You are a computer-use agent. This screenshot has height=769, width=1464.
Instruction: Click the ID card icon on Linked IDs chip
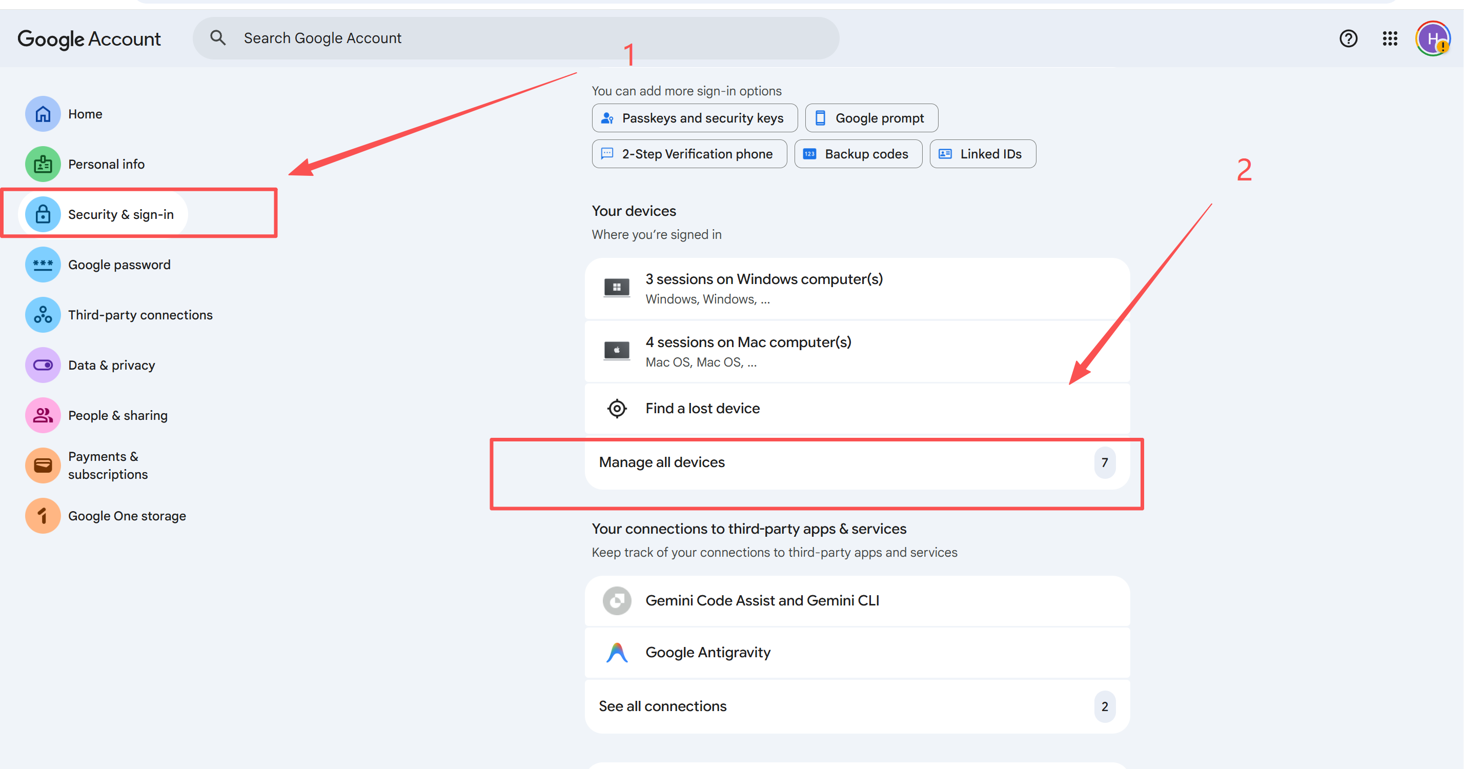pos(945,154)
